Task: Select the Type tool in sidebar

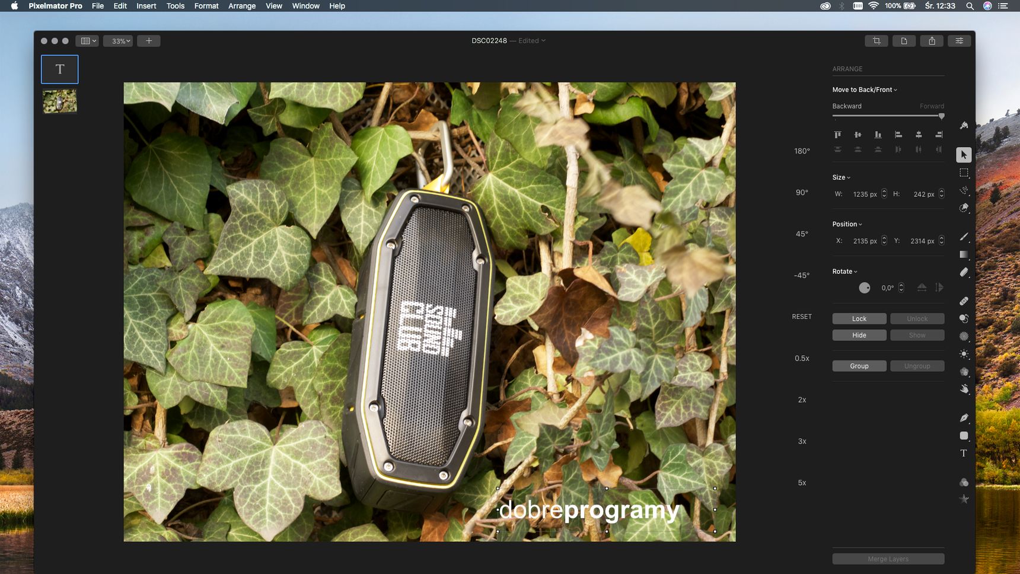Action: tap(964, 453)
